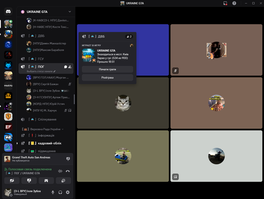Open noise suppression settings waveform icon
The width and height of the screenshot is (264, 199).
[60, 171]
